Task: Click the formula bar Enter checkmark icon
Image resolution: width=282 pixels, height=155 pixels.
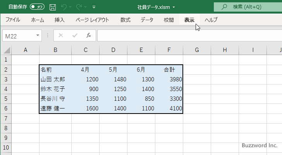Action: [75, 35]
